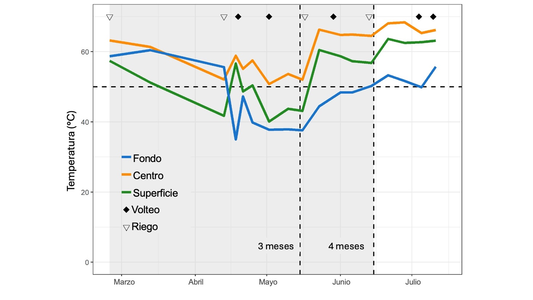Screen dimensions: 533x300
Task: Click the Riego triangle icon in legend
Action: [126, 228]
